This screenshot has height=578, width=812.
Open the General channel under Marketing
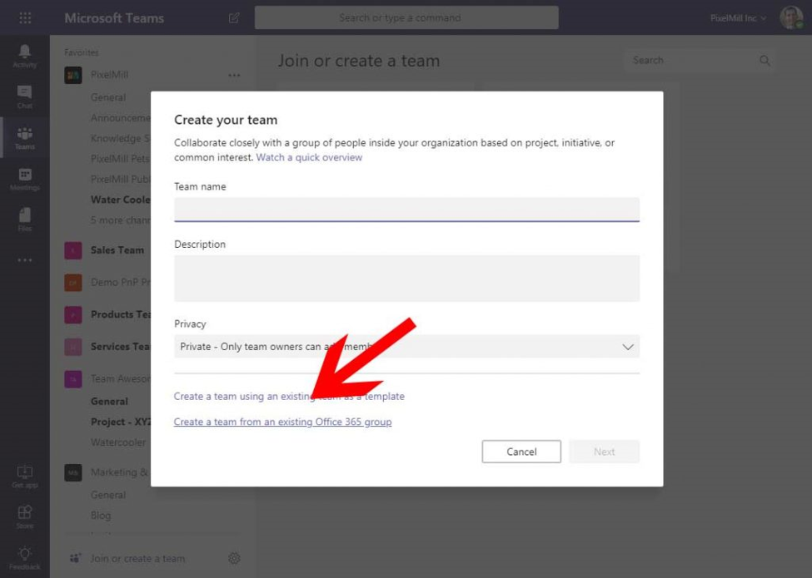point(108,495)
